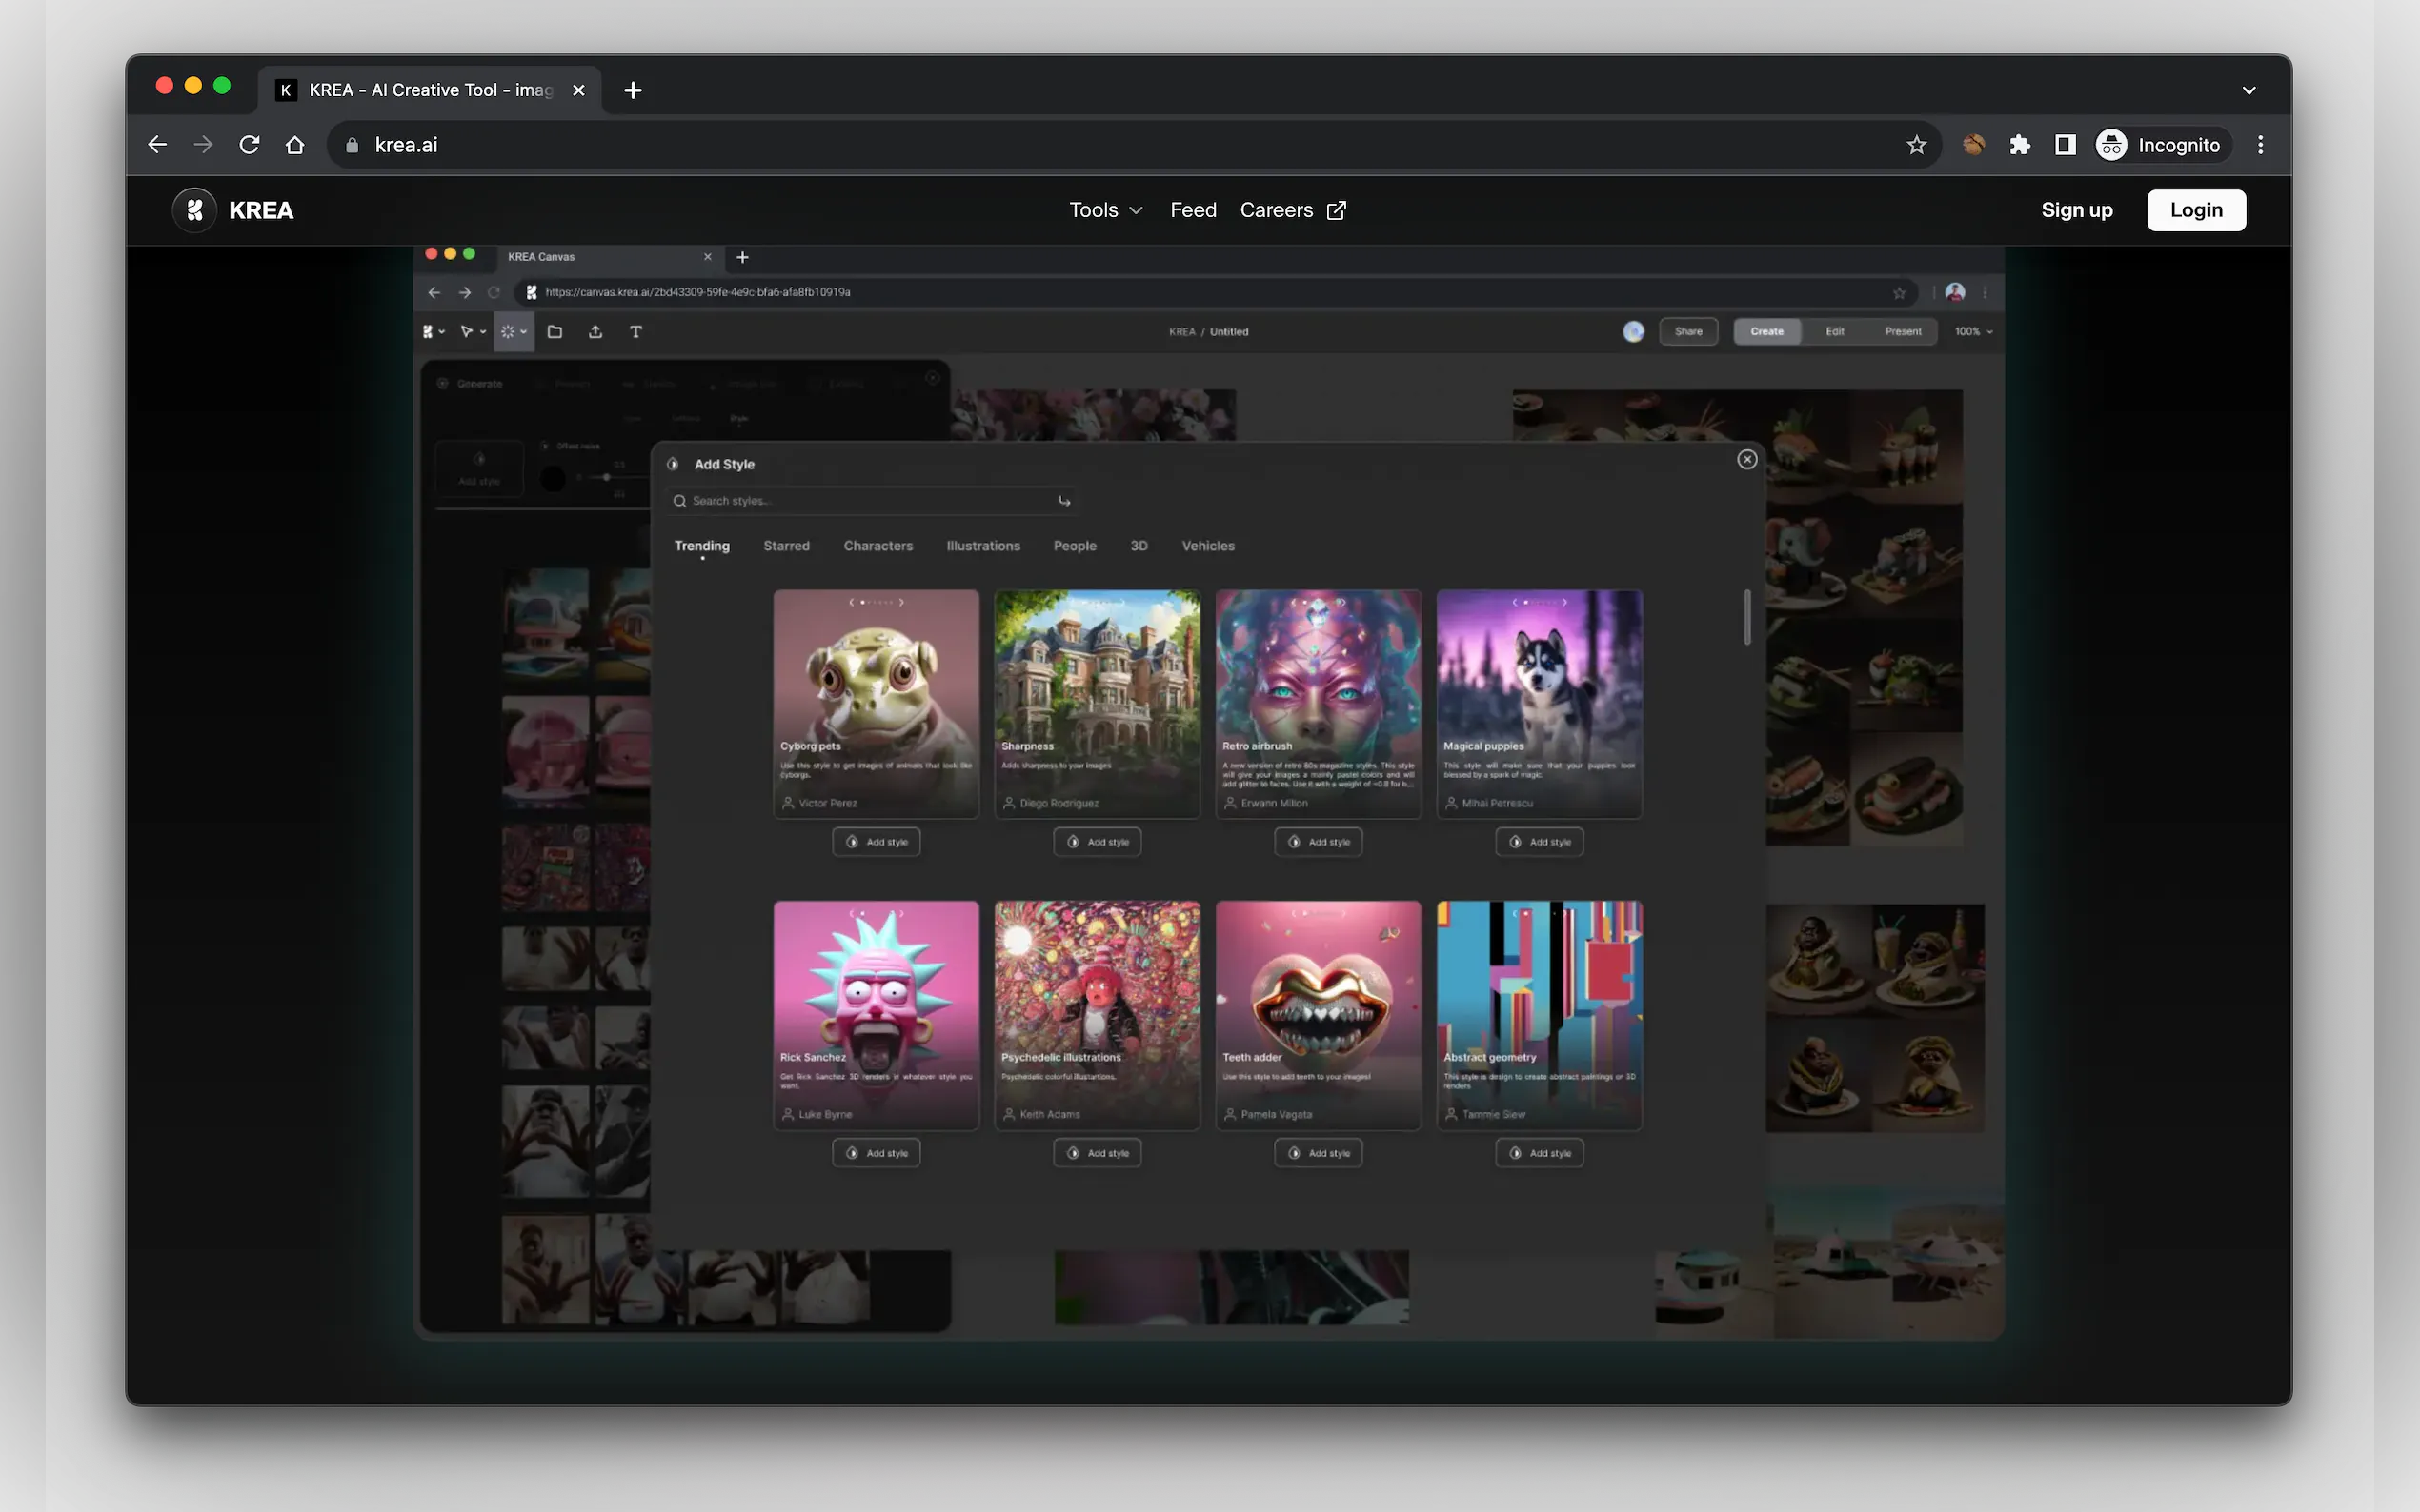This screenshot has height=1512, width=2420.
Task: Open the 100% zoom dropdown
Action: (1973, 332)
